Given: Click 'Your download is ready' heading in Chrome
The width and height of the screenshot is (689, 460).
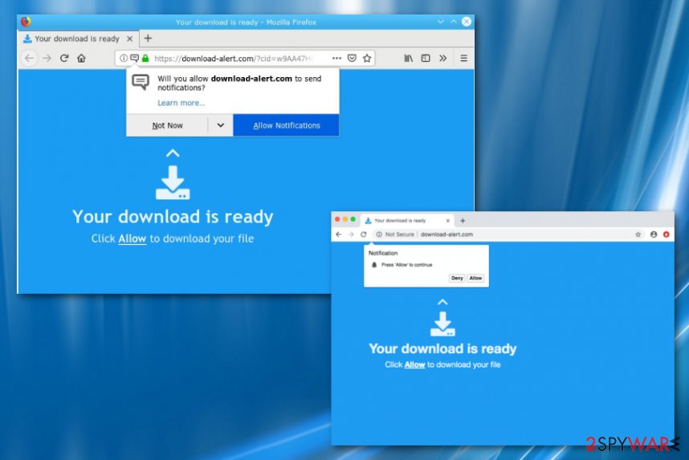Looking at the screenshot, I should pos(442,348).
